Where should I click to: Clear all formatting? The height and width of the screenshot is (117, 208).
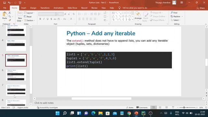tap(74, 14)
